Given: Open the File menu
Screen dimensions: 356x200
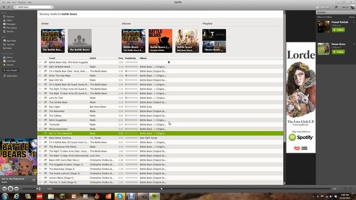Looking at the screenshot, I should point(3,2).
